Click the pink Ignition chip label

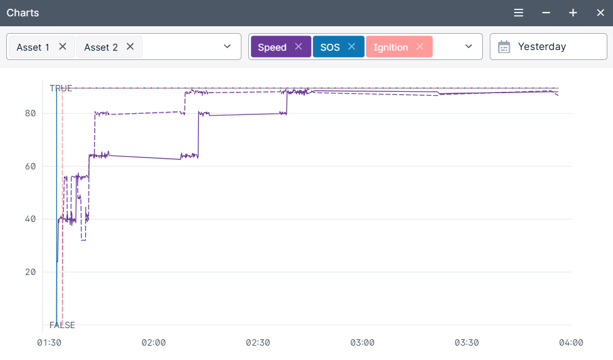[x=390, y=47]
